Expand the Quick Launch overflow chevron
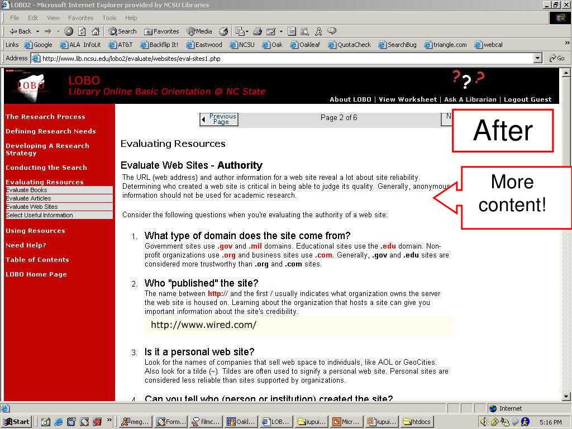 [109, 420]
